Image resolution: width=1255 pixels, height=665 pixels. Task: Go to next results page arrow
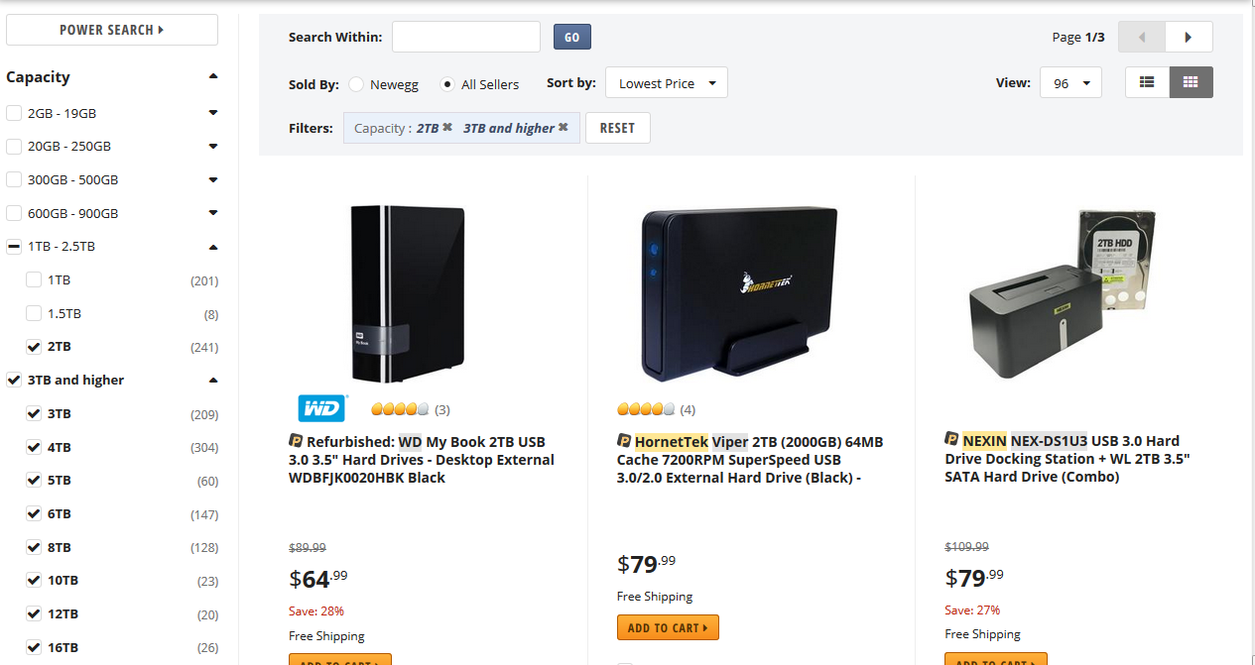[1189, 38]
